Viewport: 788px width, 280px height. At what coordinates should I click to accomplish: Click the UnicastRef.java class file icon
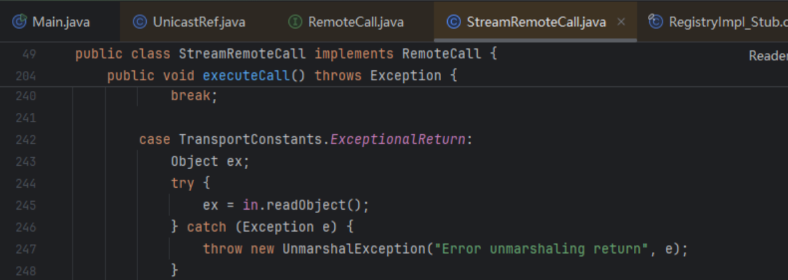pyautogui.click(x=140, y=22)
